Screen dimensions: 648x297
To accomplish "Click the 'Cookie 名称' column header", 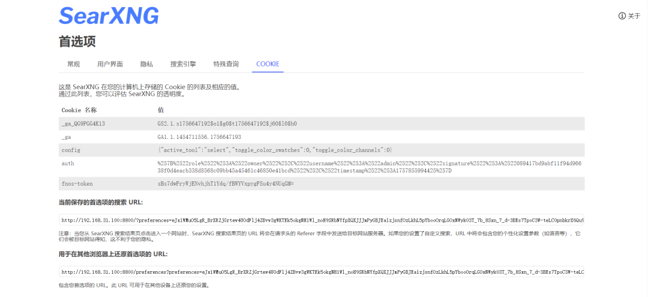I will 79,111.
